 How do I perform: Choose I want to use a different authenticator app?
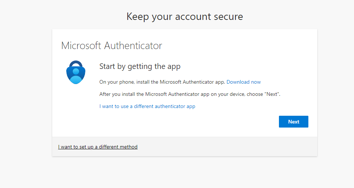click(x=147, y=107)
